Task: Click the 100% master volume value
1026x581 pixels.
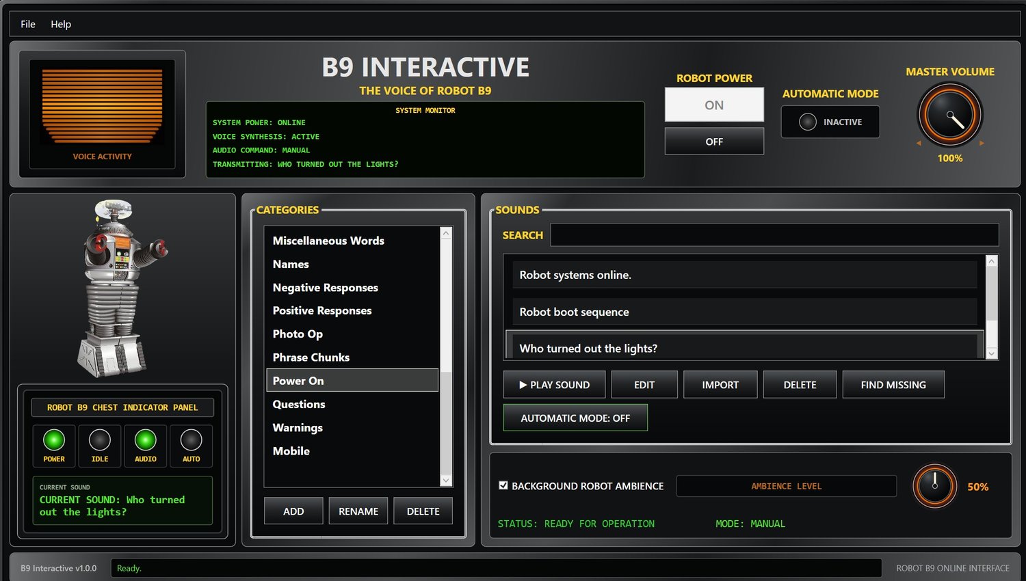Action: [x=950, y=158]
